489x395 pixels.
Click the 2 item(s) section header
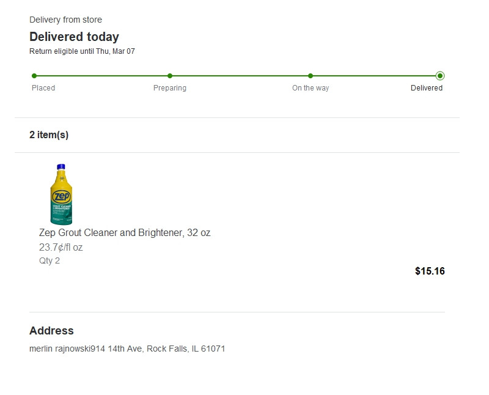point(49,135)
